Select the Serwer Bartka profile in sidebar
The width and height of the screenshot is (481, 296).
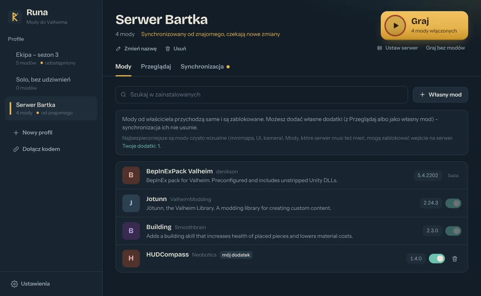click(51, 108)
